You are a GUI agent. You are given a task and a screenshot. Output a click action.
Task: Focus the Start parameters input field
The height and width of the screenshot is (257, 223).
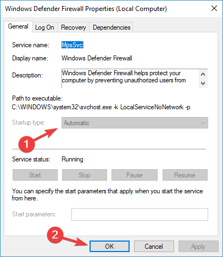click(140, 214)
